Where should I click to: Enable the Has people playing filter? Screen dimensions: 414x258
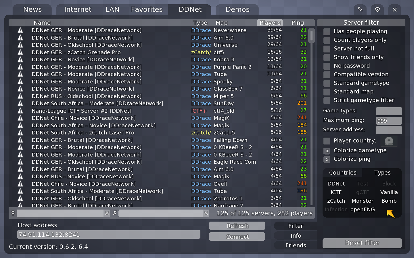click(327, 32)
